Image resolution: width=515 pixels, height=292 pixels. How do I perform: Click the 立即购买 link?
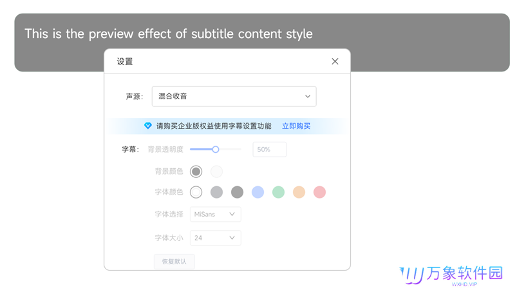click(x=296, y=126)
